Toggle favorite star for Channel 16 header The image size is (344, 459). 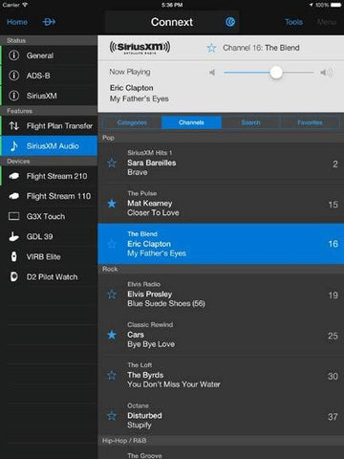[211, 48]
